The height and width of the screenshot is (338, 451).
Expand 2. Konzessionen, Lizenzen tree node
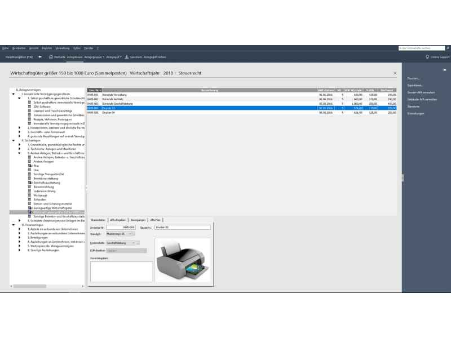[x=19, y=127]
